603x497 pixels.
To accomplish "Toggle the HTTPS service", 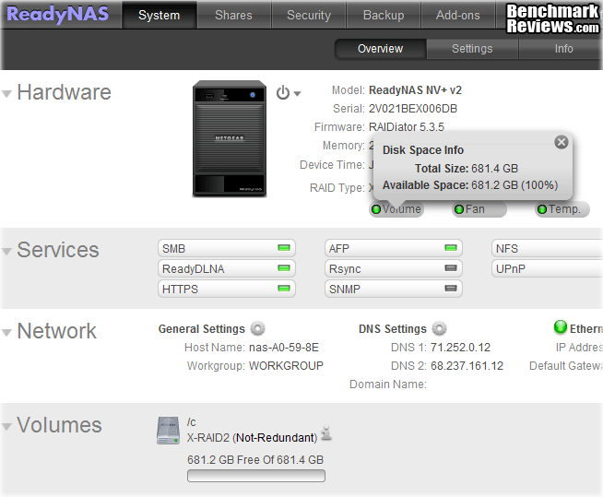I will [x=227, y=289].
